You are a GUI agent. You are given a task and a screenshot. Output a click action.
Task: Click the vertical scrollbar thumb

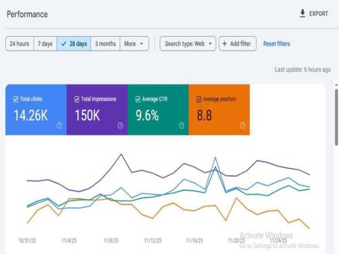click(336, 117)
